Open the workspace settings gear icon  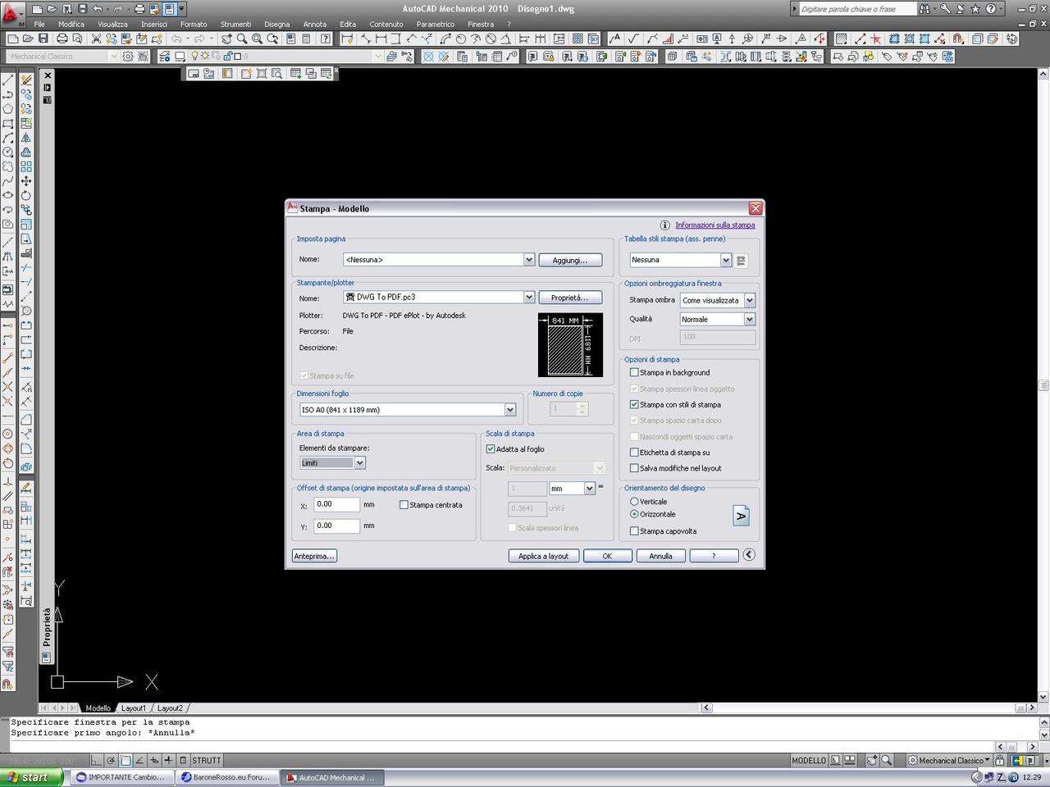point(128,57)
